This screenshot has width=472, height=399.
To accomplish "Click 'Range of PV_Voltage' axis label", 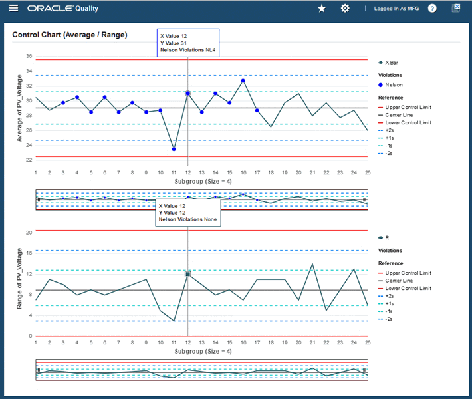I will click(19, 279).
